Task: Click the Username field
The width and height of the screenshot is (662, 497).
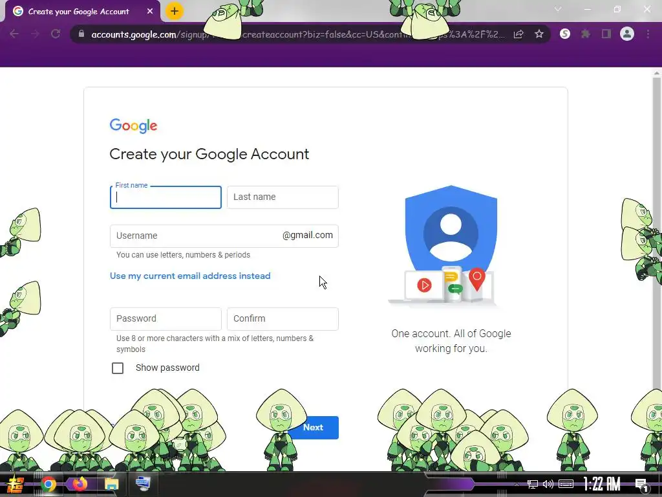Action: coord(224,236)
